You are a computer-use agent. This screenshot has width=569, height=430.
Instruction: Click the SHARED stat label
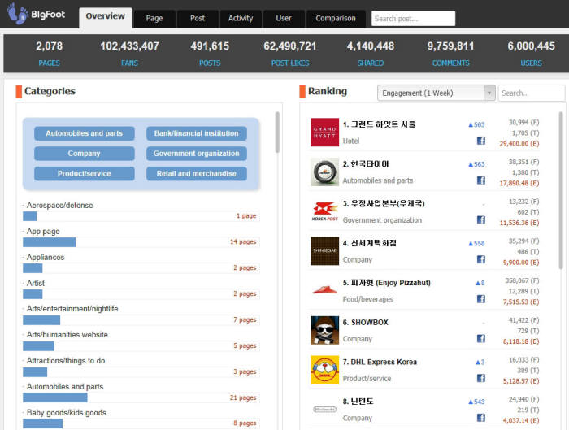click(370, 63)
